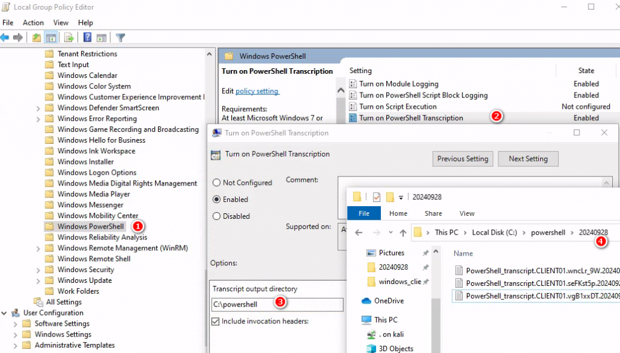The height and width of the screenshot is (353, 620).
Task: Open pinned 20240928 folder in quick access
Action: (387, 267)
